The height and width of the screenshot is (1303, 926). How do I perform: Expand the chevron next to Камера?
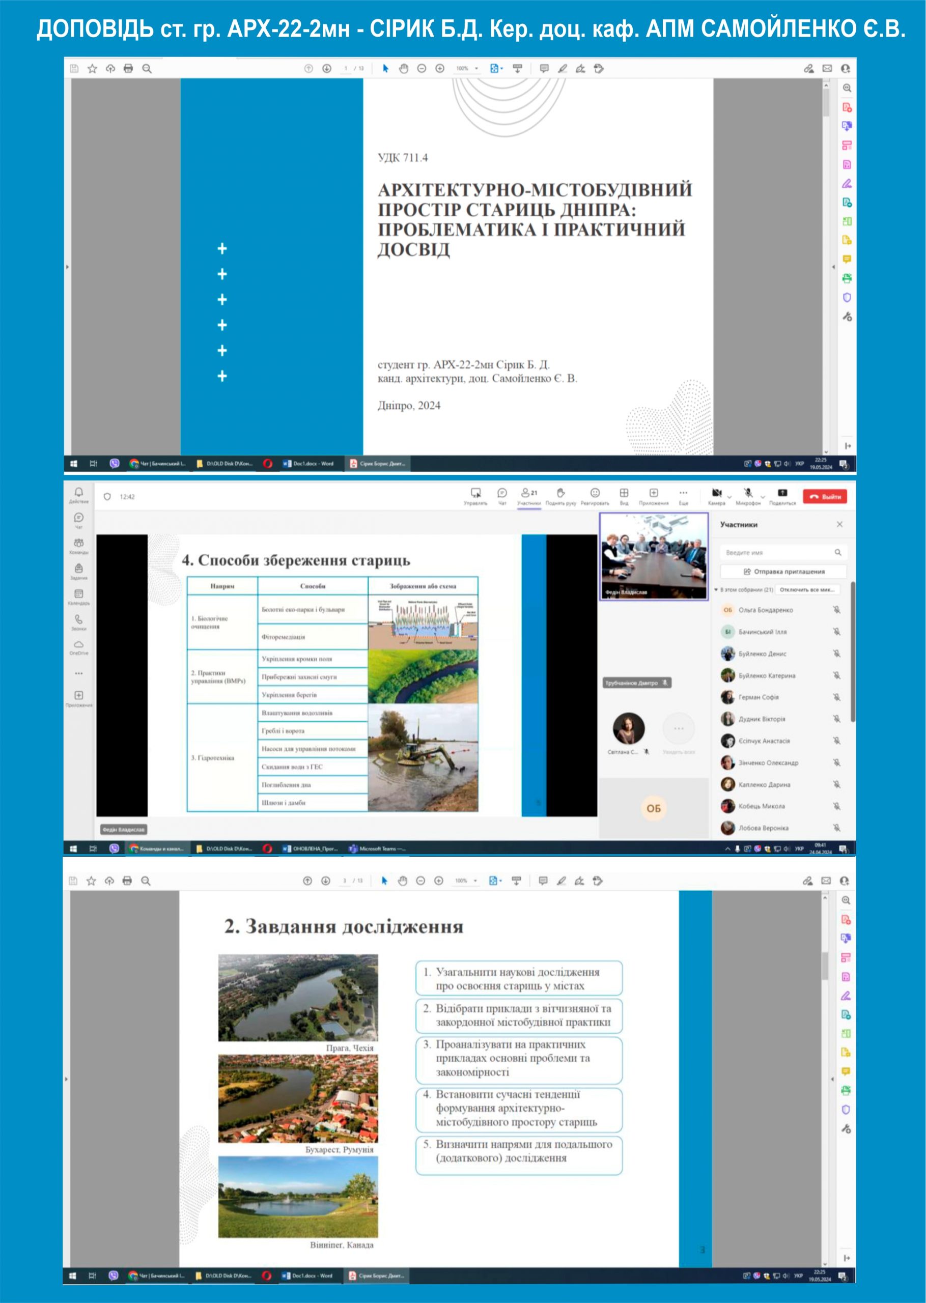[x=729, y=497]
